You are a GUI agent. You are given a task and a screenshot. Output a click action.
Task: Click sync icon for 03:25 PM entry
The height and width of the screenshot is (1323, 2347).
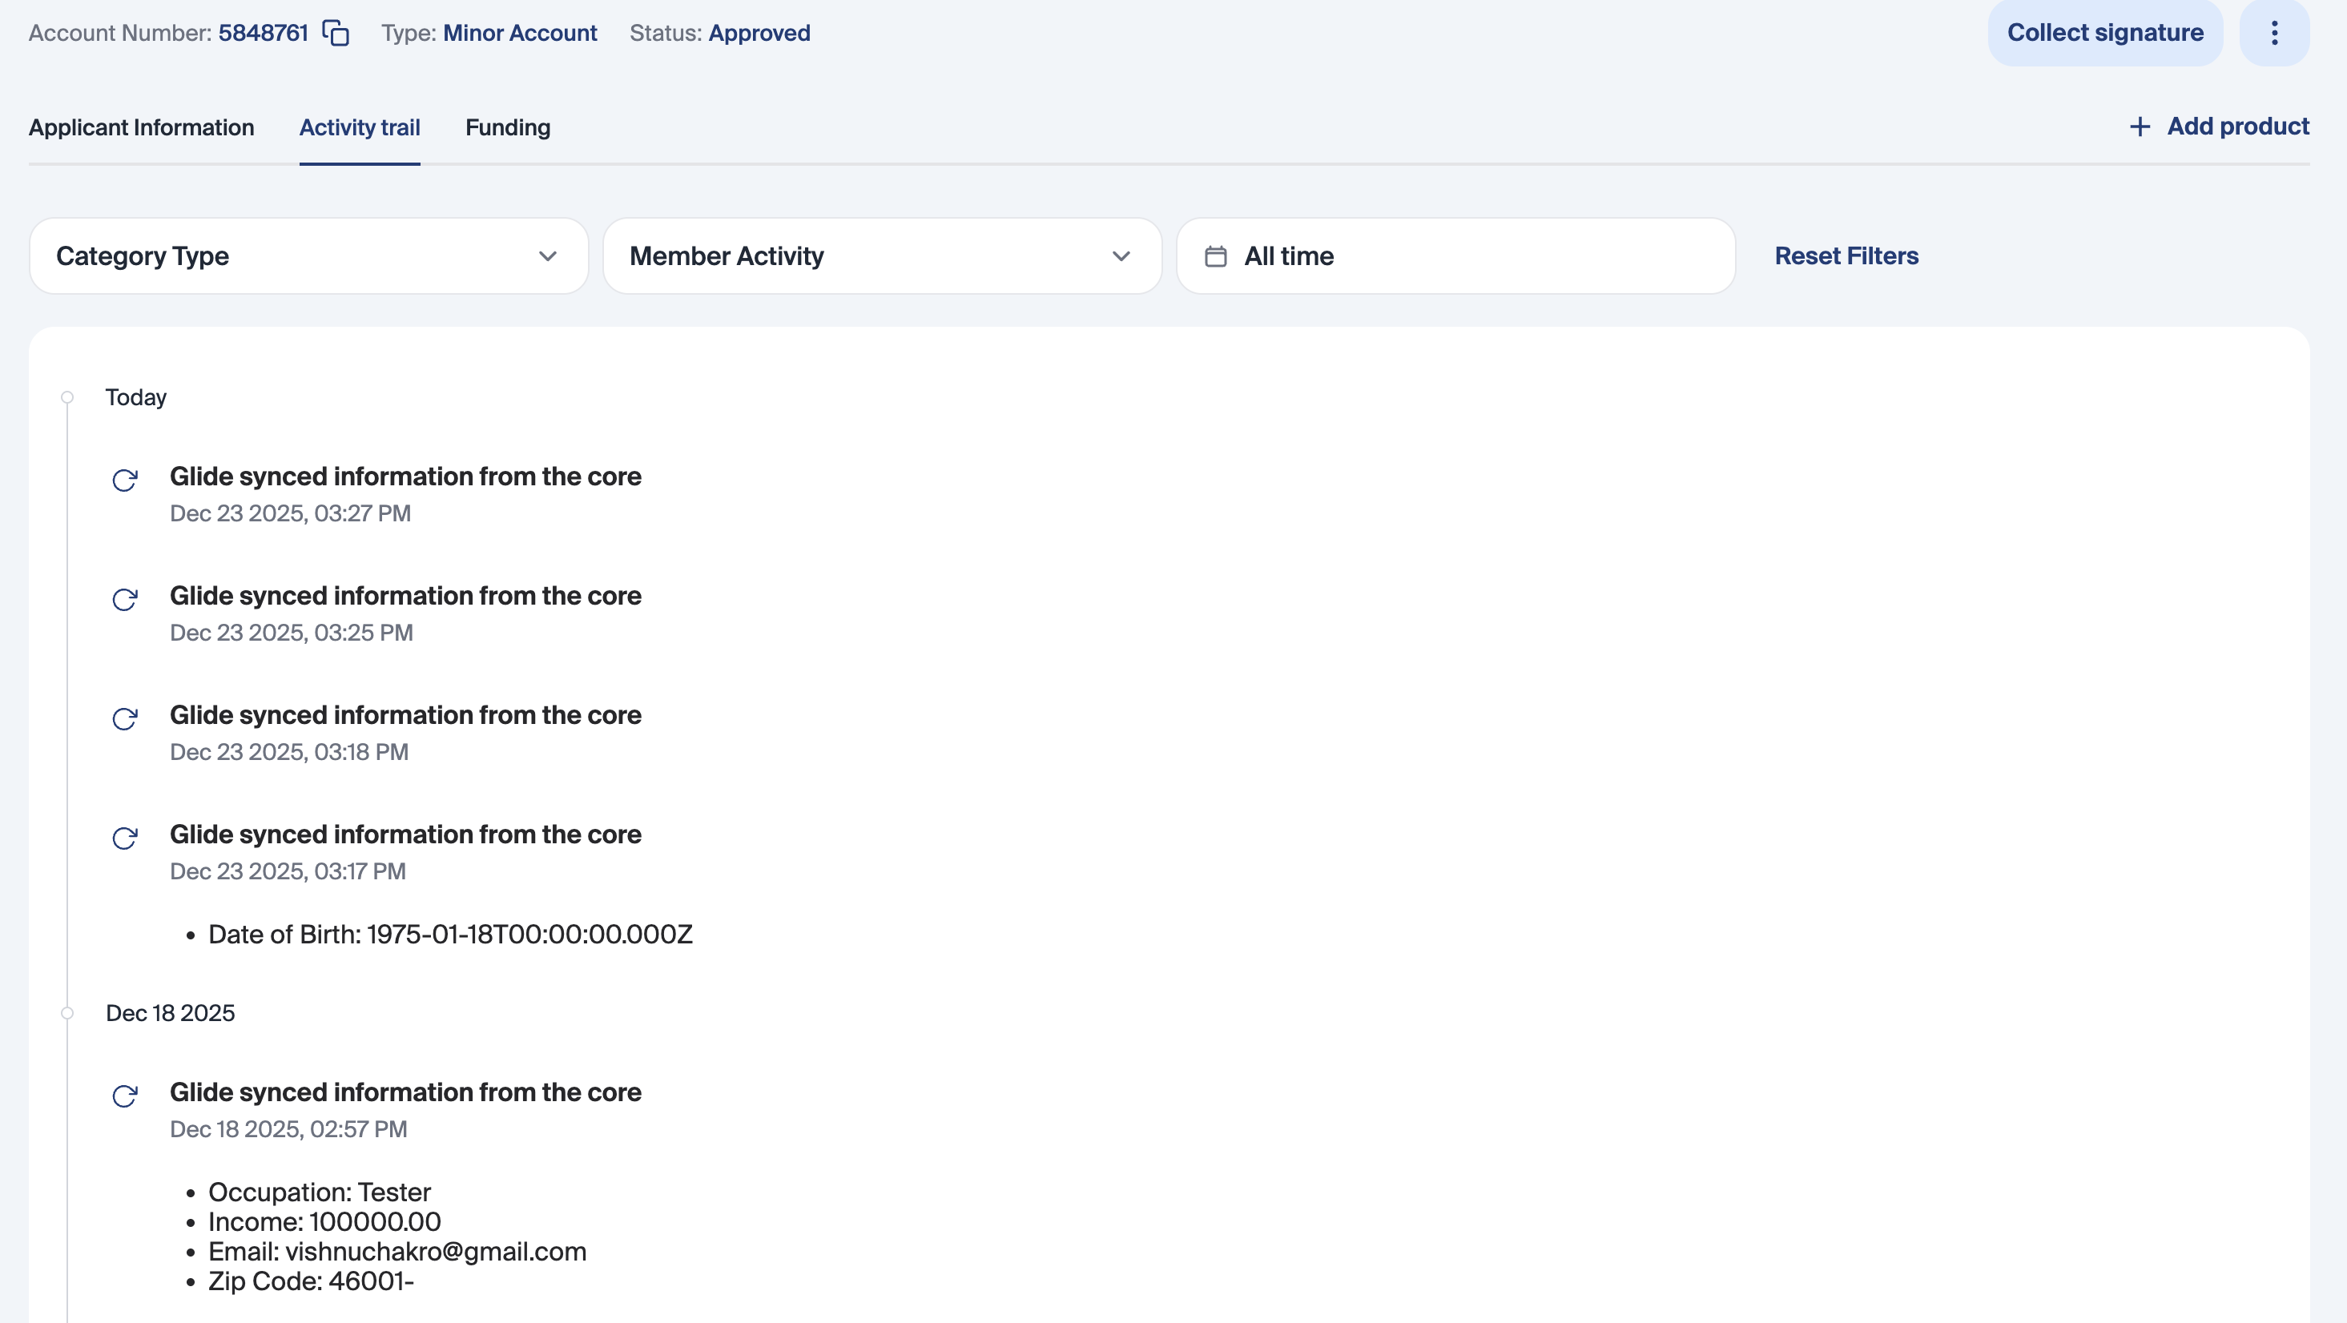click(x=125, y=600)
